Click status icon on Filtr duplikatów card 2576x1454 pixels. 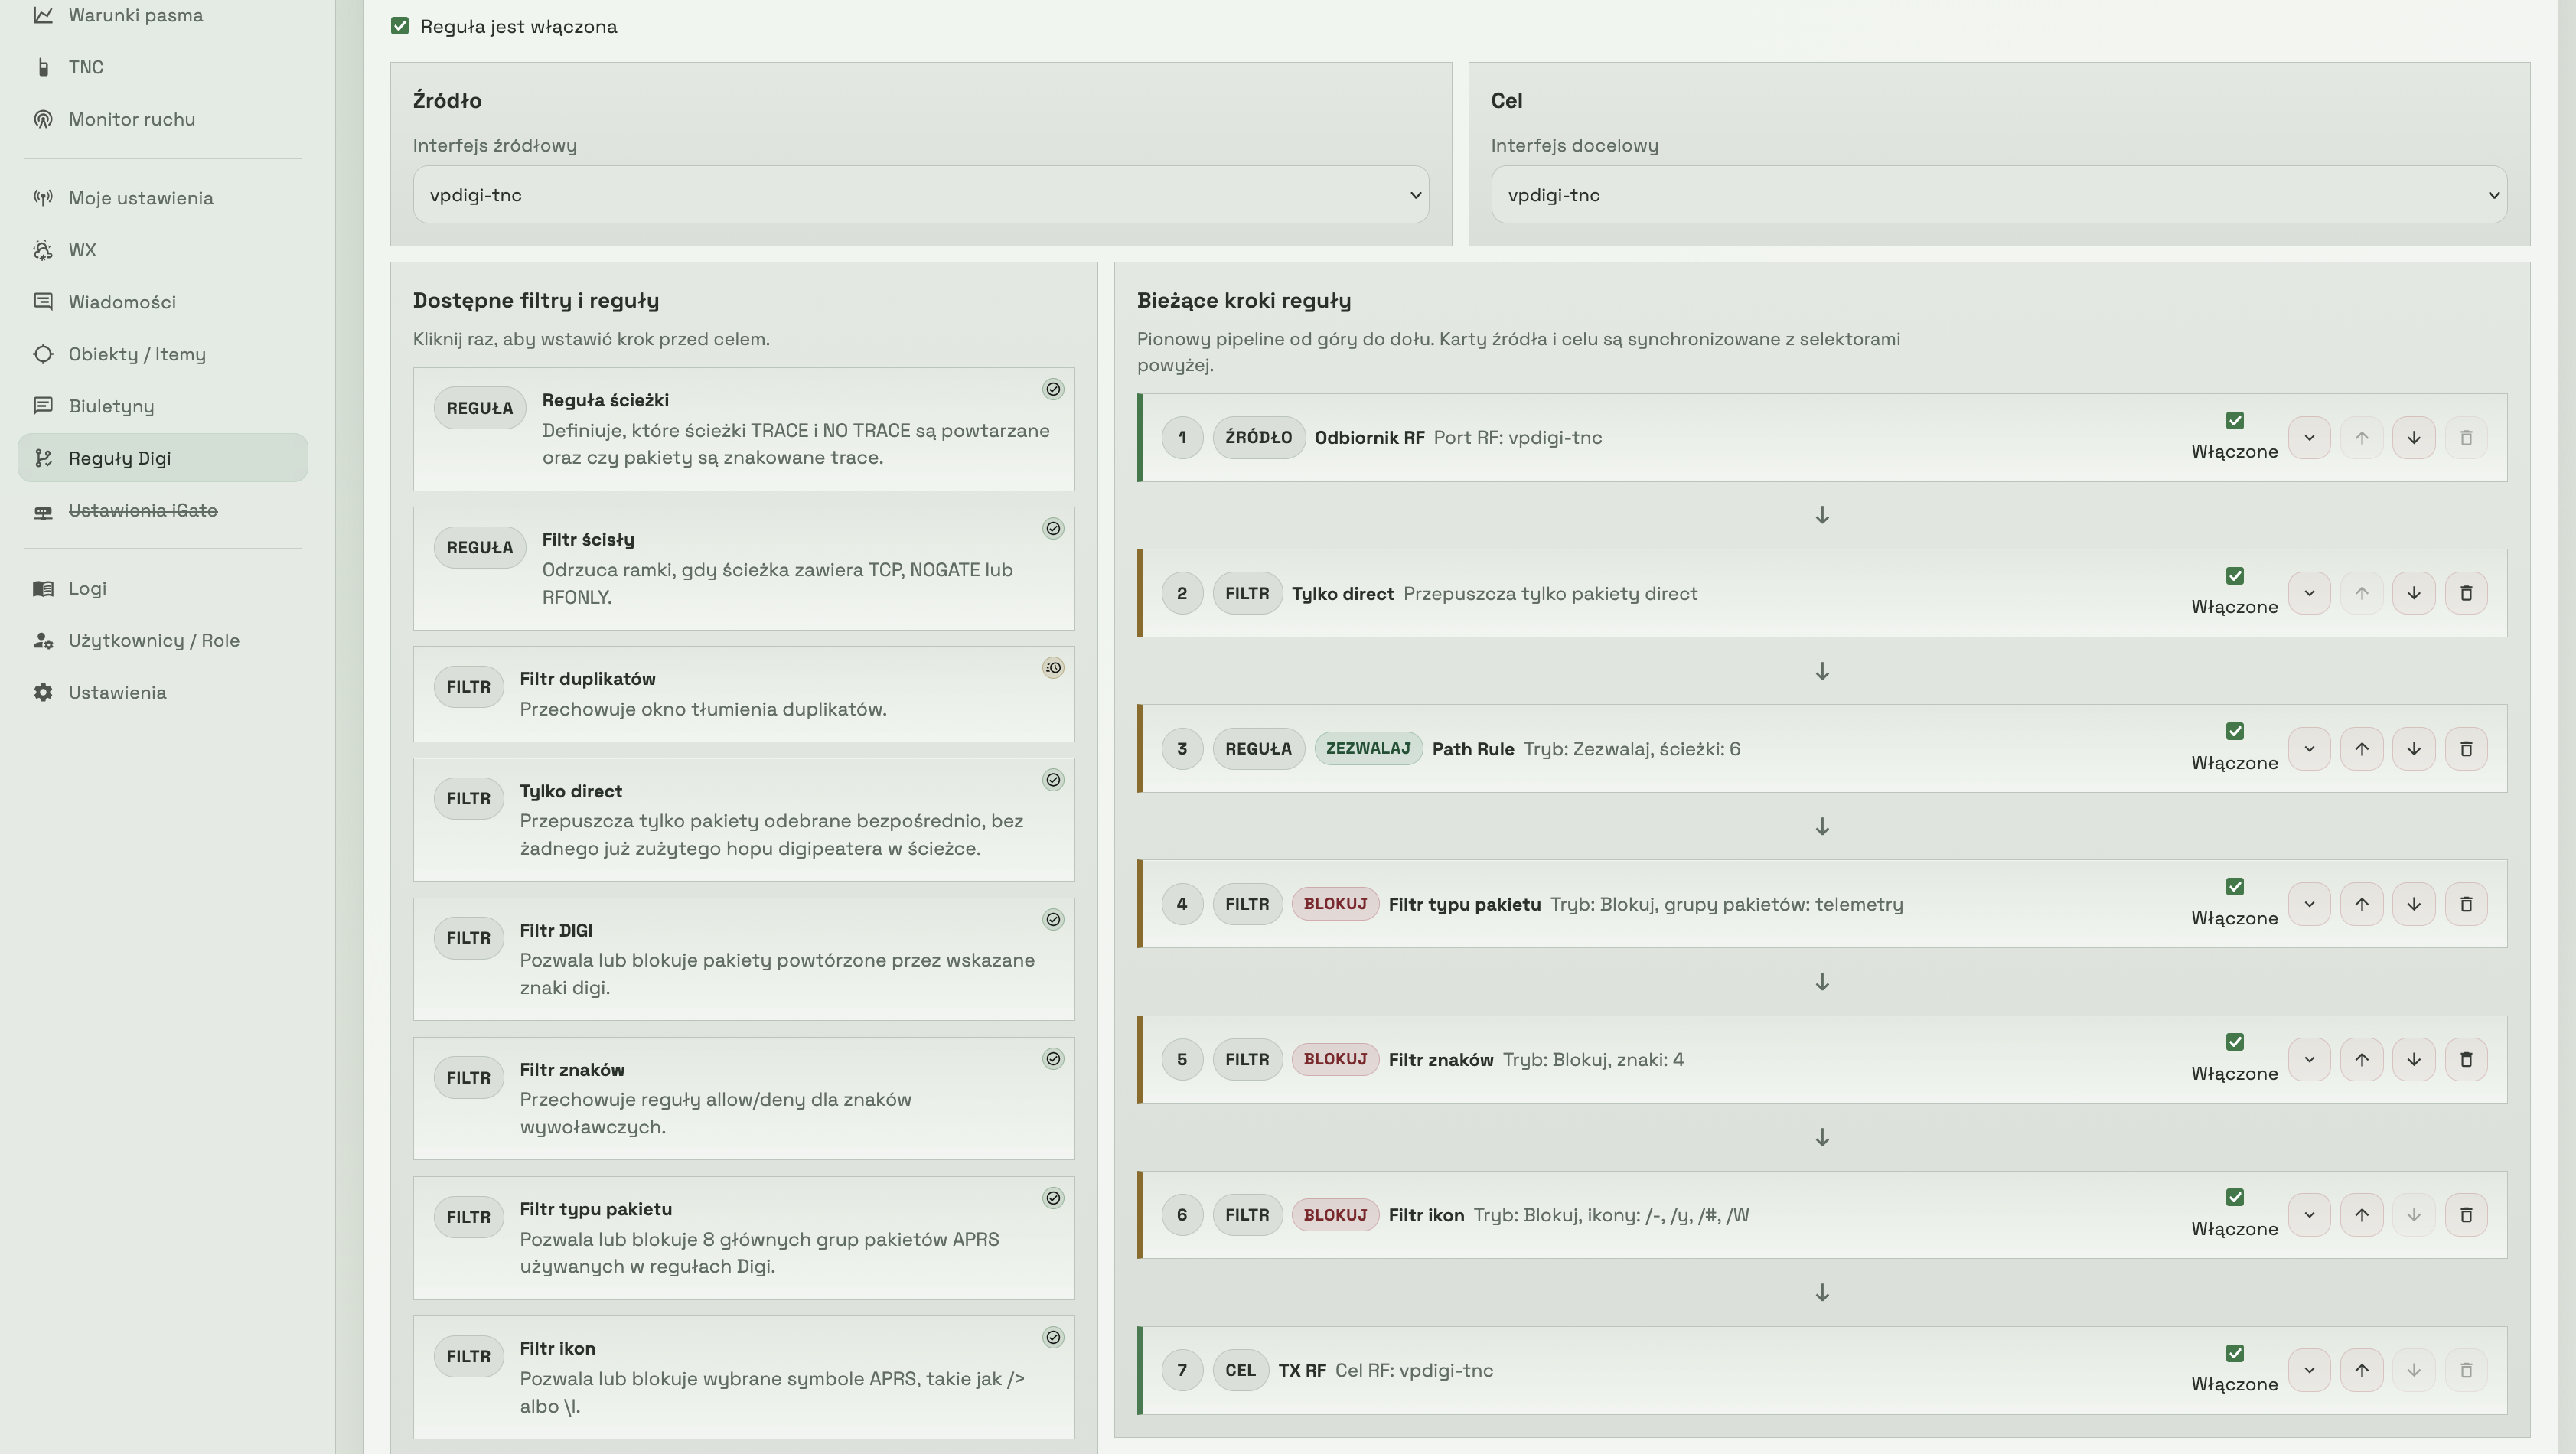pyautogui.click(x=1053, y=668)
